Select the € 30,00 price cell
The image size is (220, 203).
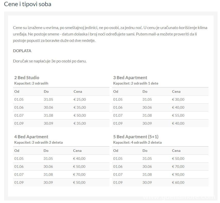click(178, 99)
